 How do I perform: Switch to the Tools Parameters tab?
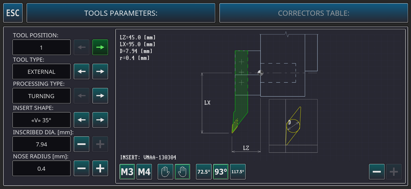(x=121, y=13)
